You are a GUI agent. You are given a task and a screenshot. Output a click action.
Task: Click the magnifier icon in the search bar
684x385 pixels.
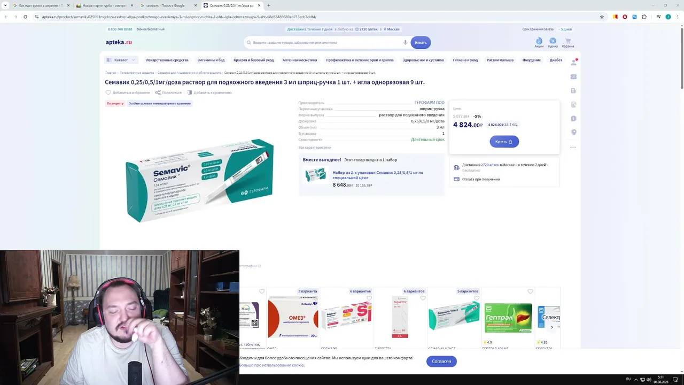coord(249,42)
